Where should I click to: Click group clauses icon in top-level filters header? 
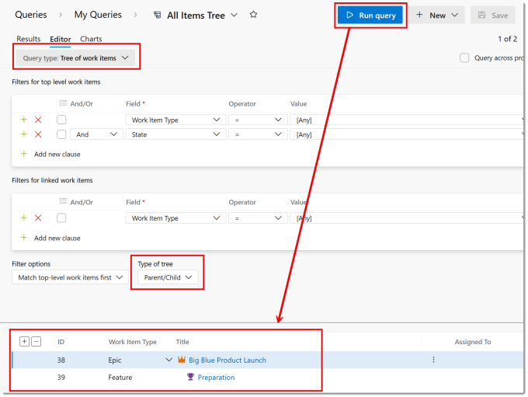coord(63,103)
